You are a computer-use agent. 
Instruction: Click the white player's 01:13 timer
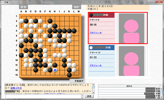pyautogui.click(x=93, y=57)
